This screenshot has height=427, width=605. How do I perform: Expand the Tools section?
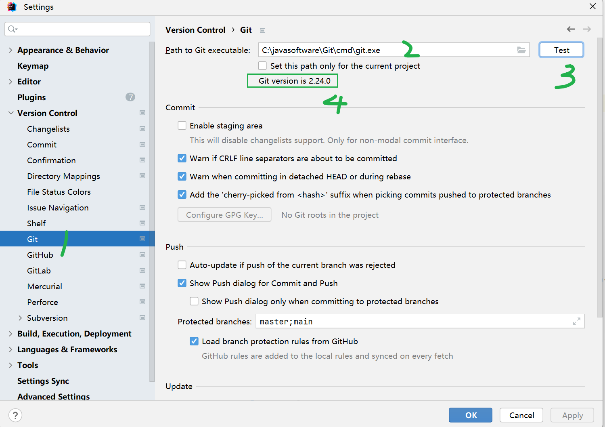click(10, 365)
